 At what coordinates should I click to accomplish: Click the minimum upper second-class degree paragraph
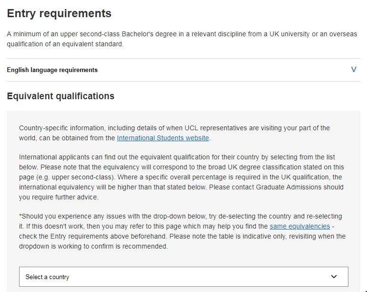(x=182, y=39)
